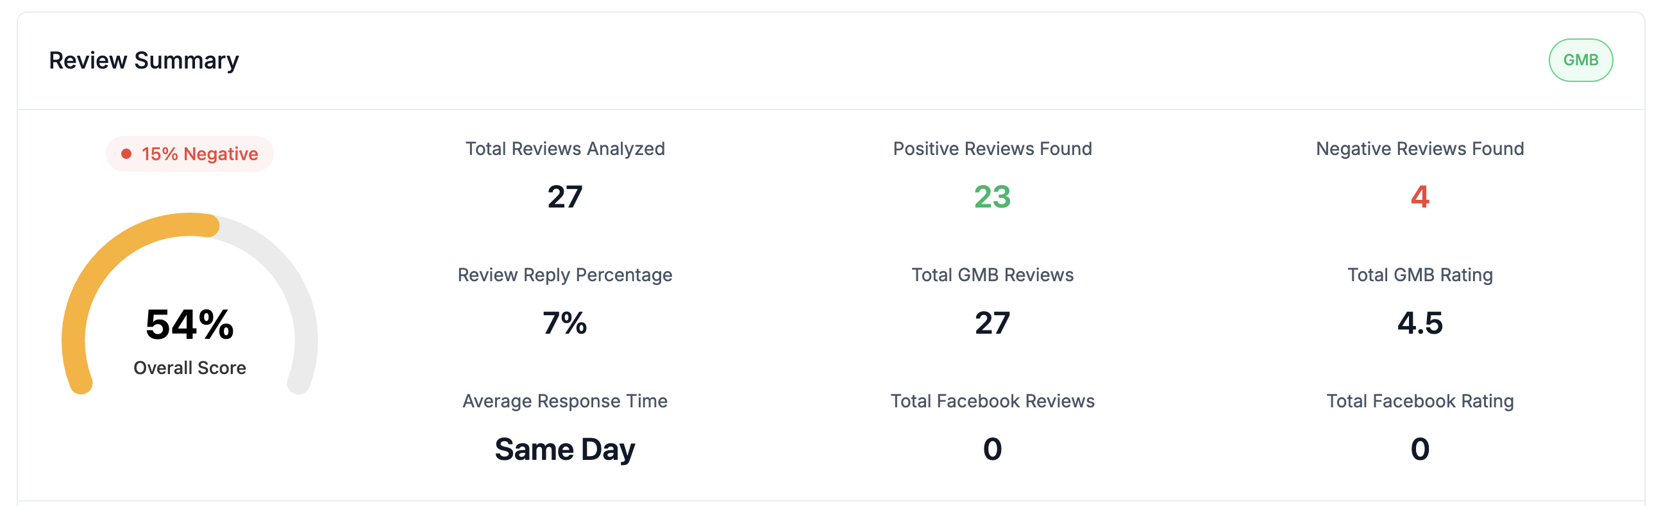Click the Average Response Time label

coord(565,401)
